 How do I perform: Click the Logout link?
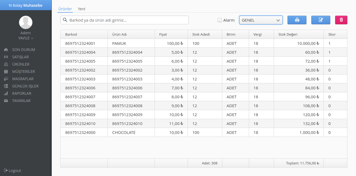[13, 170]
